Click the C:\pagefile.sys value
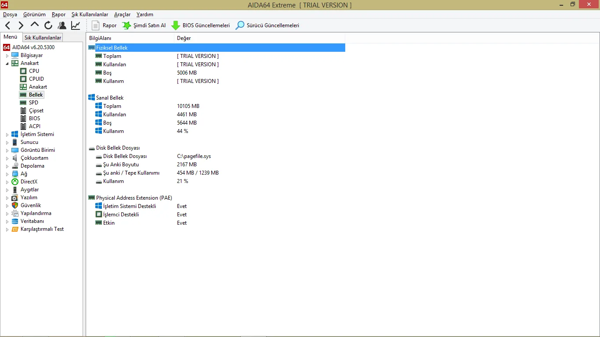 [x=194, y=156]
